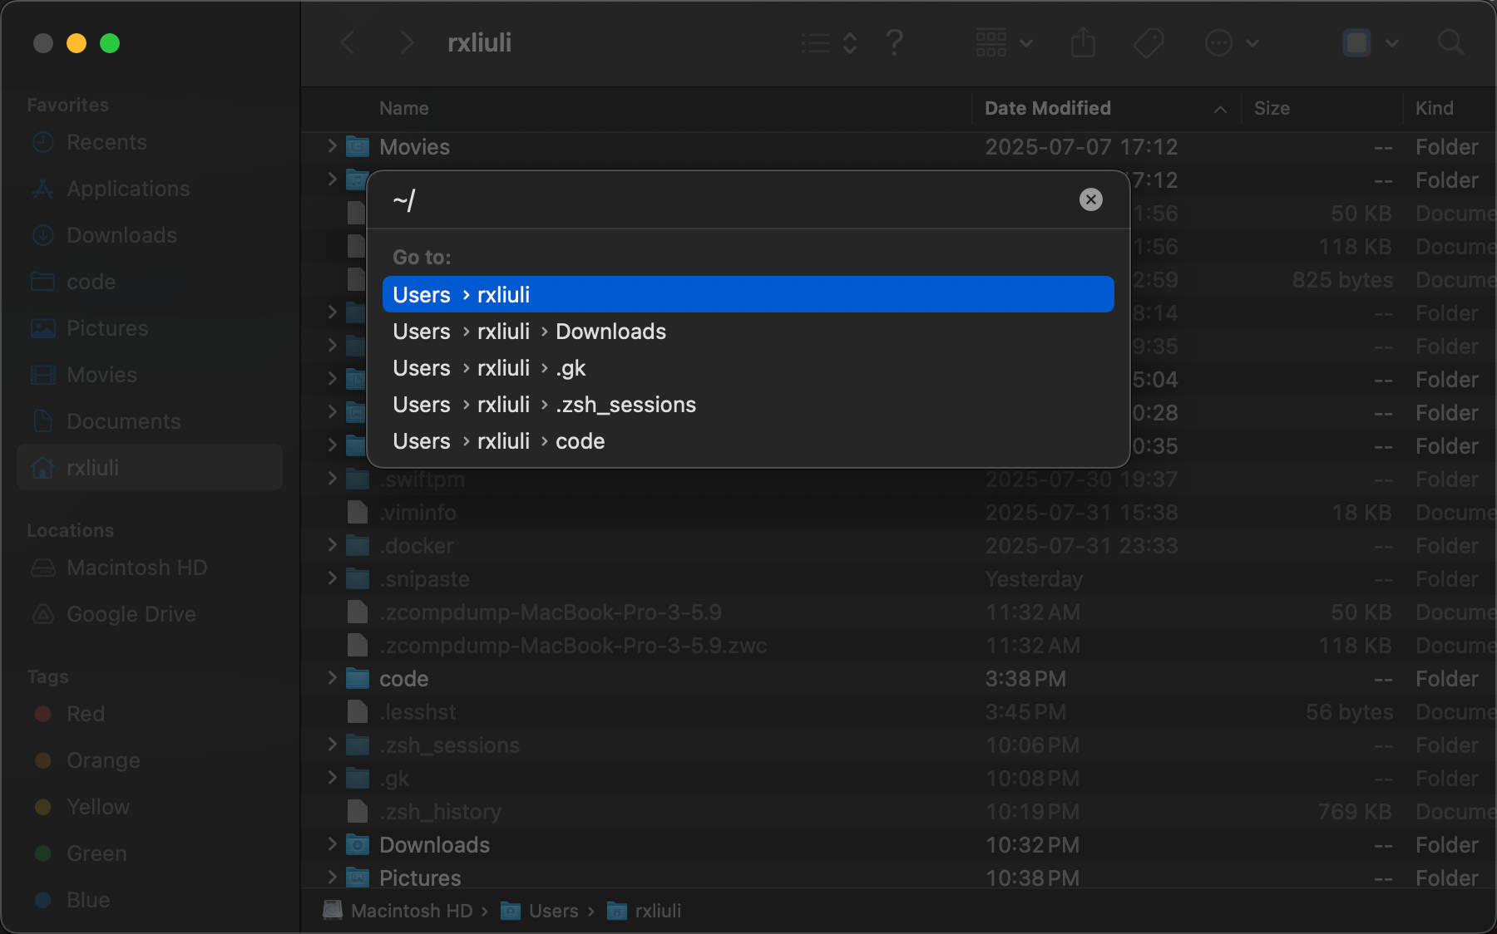Select rxliuli home in the sidebar
The height and width of the screenshot is (934, 1497).
click(150, 468)
